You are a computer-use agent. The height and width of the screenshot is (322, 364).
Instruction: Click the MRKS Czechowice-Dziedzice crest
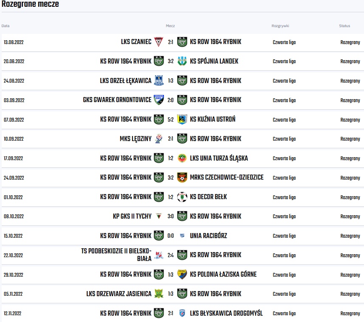coord(182,178)
